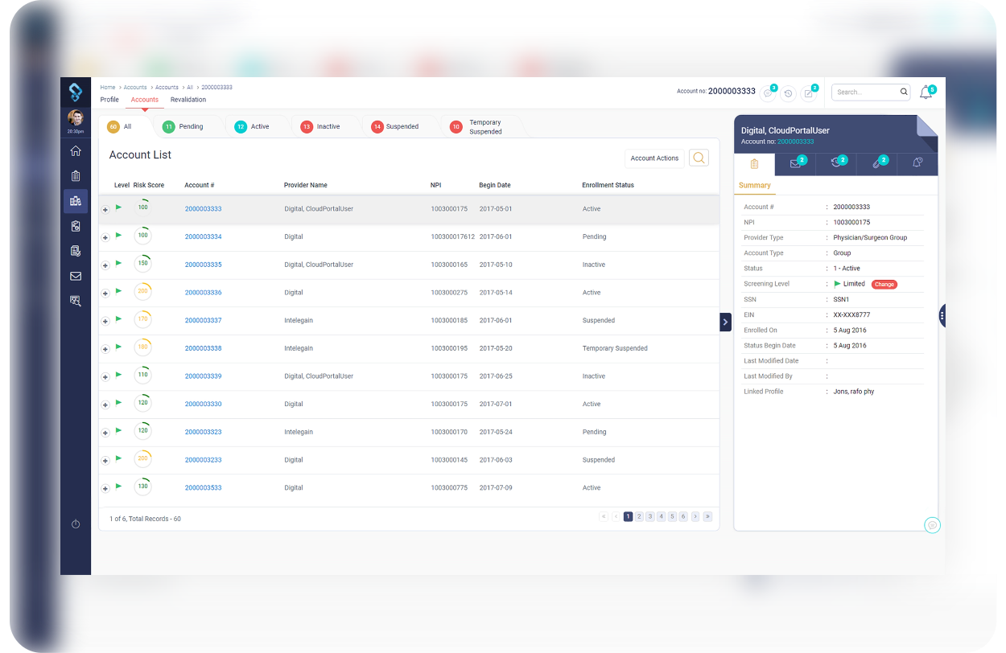Click the power logout icon in sidebar

pyautogui.click(x=76, y=524)
